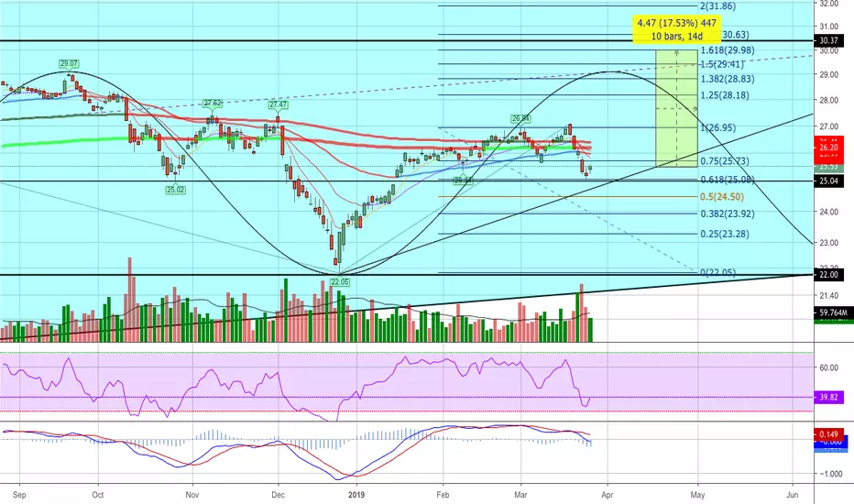The height and width of the screenshot is (504, 854).
Task: Click the Fibonacci label 0.618(25.08)
Action: (x=728, y=180)
